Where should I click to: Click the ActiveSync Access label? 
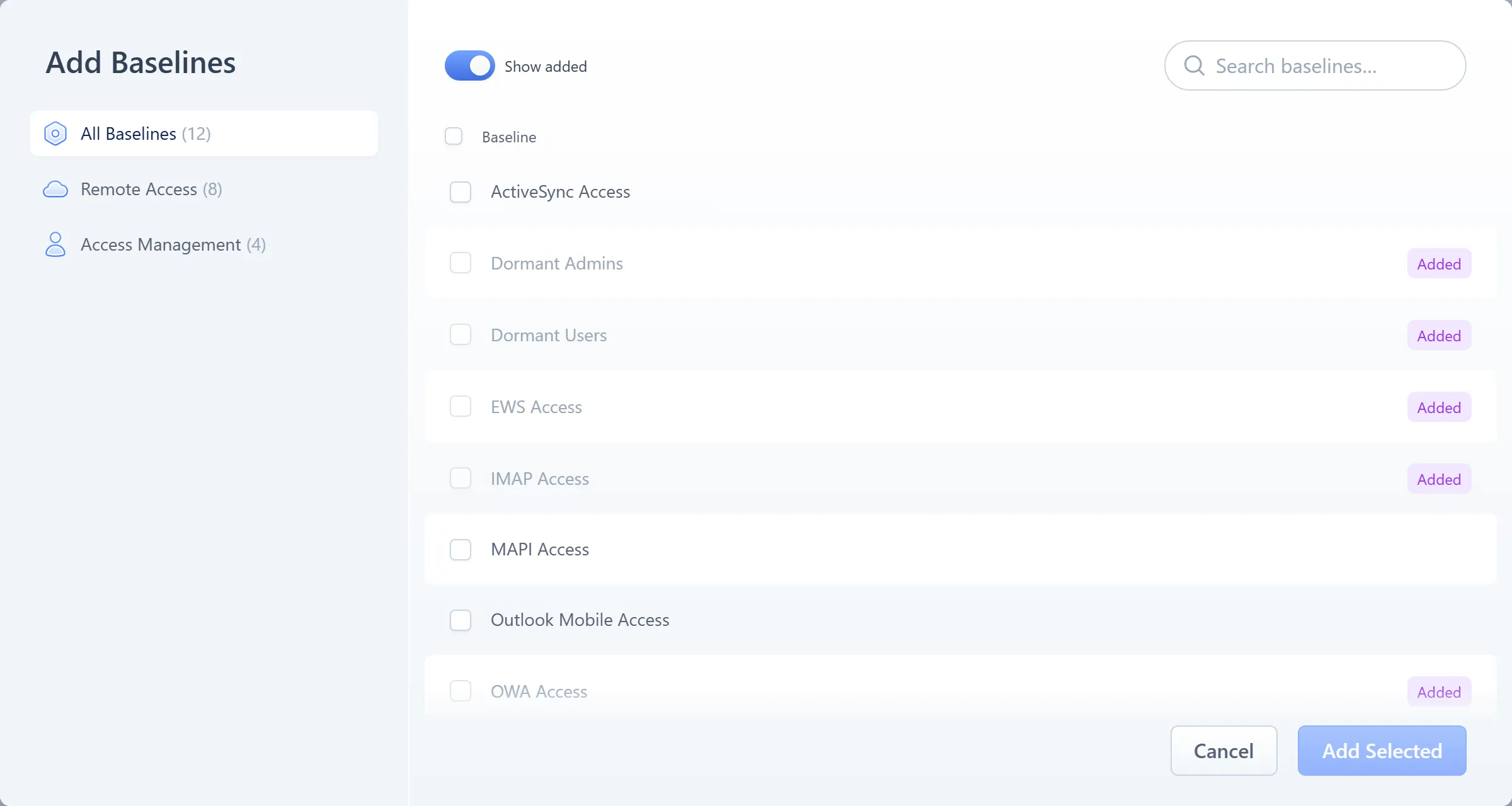(560, 191)
